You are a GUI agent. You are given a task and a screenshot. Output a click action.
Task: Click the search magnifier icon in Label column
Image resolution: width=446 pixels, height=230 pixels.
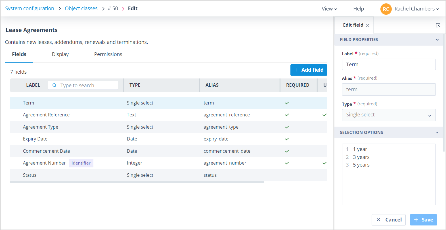(x=55, y=85)
